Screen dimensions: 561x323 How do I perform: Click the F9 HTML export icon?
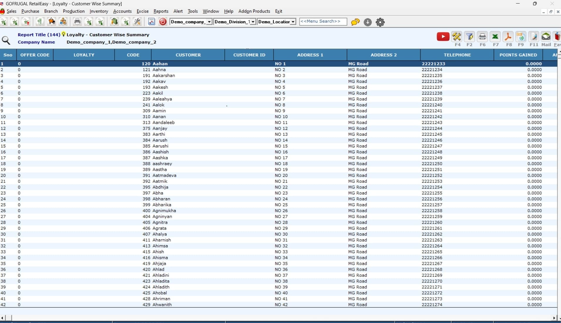521,37
